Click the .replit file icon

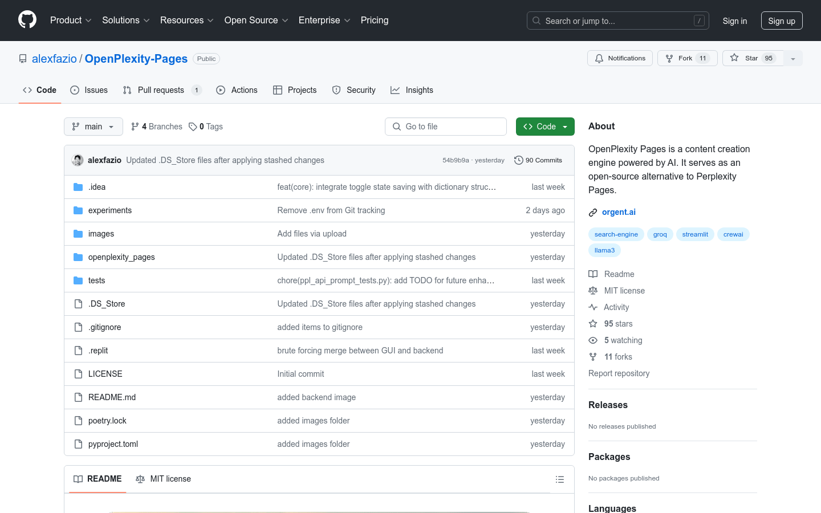coord(78,351)
